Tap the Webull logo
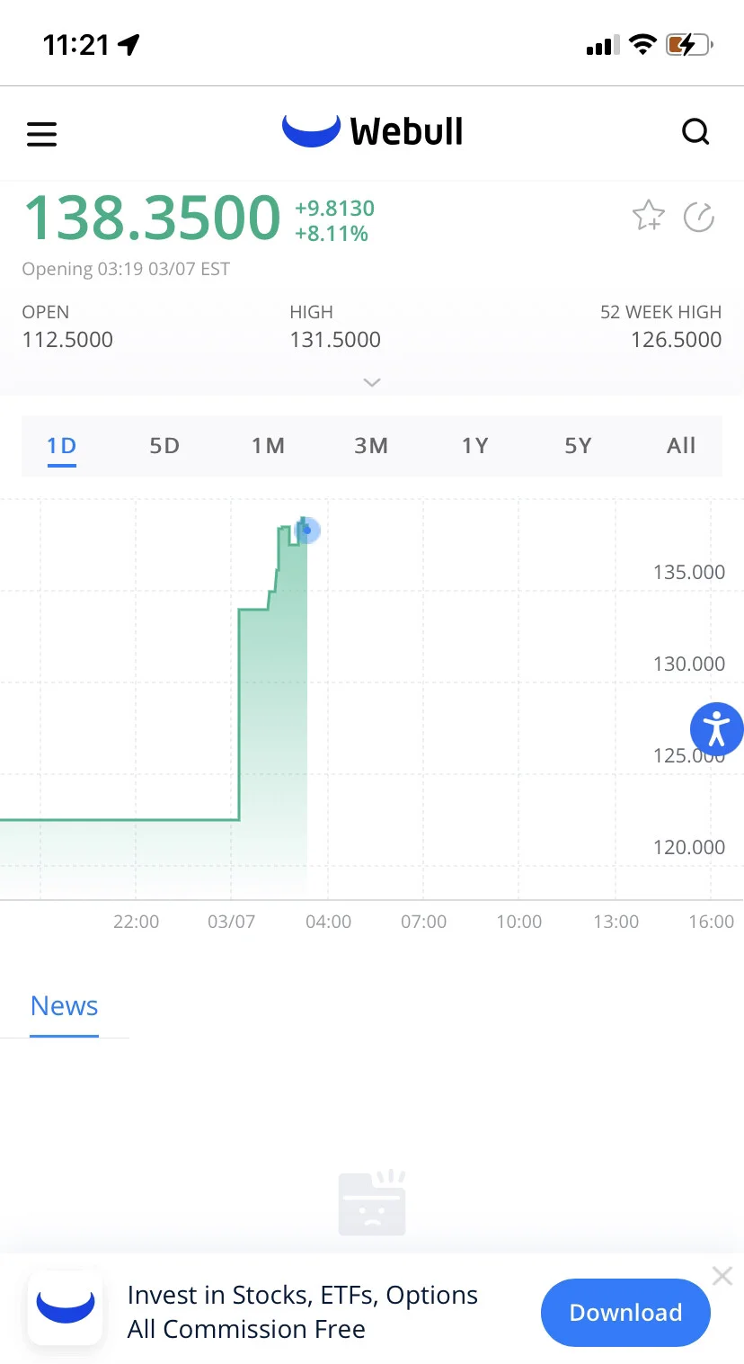This screenshot has height=1364, width=744. click(372, 131)
